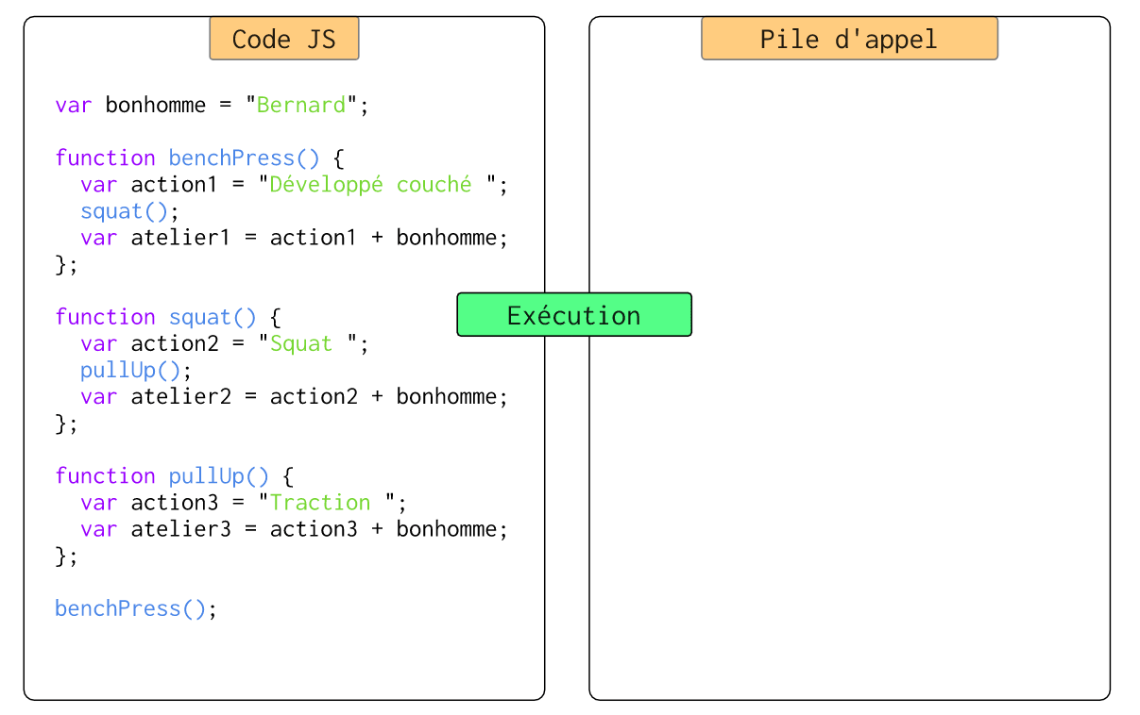The width and height of the screenshot is (1140, 715).
Task: Select the Code JS header label
Action: tap(283, 39)
